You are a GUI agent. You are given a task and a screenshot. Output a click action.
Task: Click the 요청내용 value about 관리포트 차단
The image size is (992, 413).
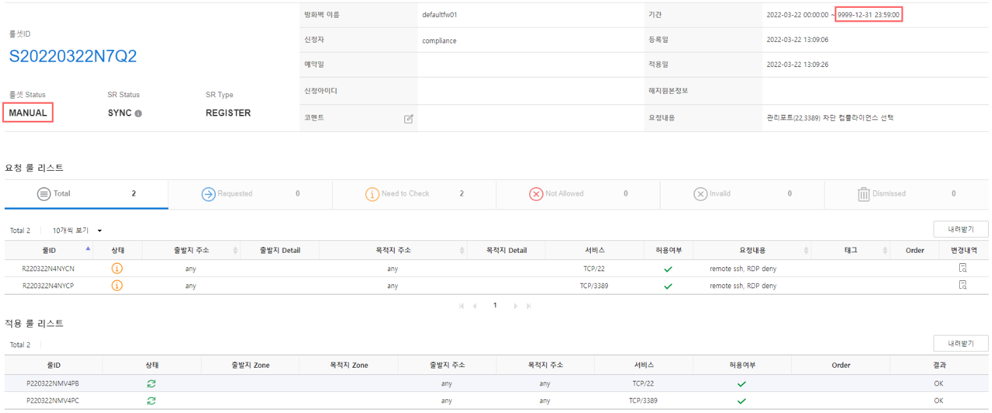pyautogui.click(x=830, y=118)
